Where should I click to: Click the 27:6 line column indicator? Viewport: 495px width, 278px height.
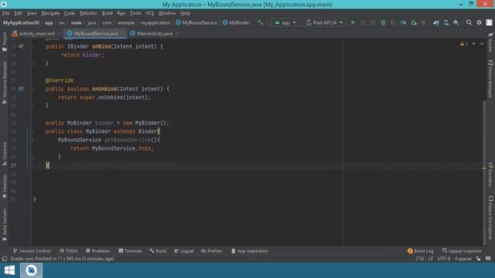(x=419, y=259)
